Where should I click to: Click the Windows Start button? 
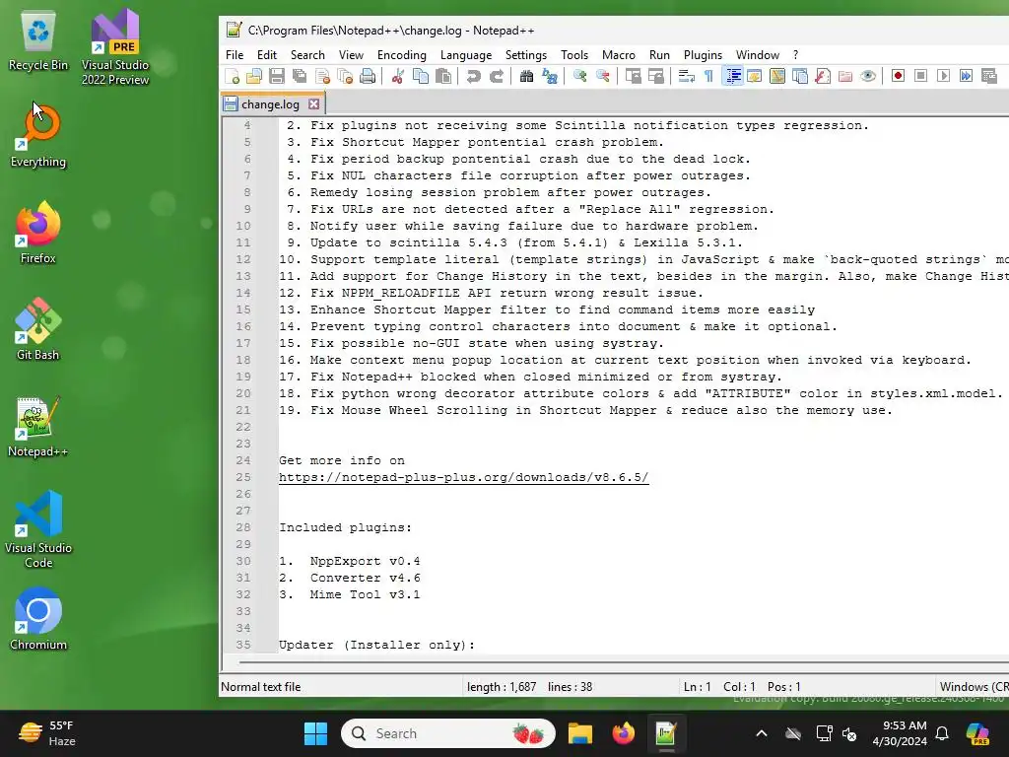point(315,733)
